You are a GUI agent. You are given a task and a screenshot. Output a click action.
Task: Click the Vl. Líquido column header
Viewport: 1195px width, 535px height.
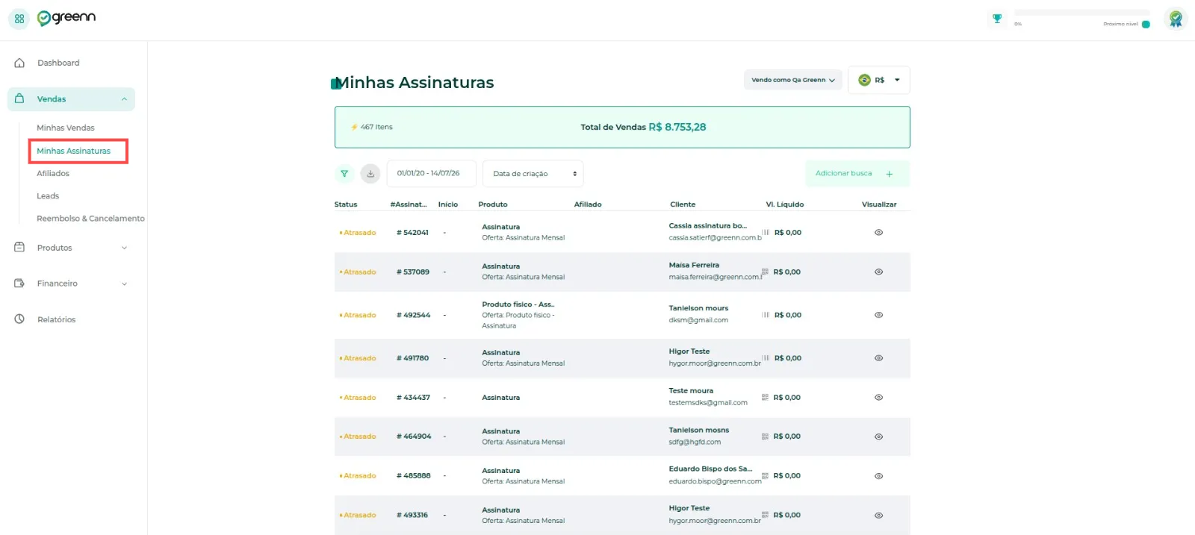(785, 204)
